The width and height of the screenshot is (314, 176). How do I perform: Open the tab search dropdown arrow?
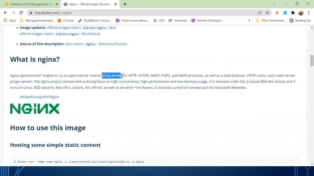(275, 3)
